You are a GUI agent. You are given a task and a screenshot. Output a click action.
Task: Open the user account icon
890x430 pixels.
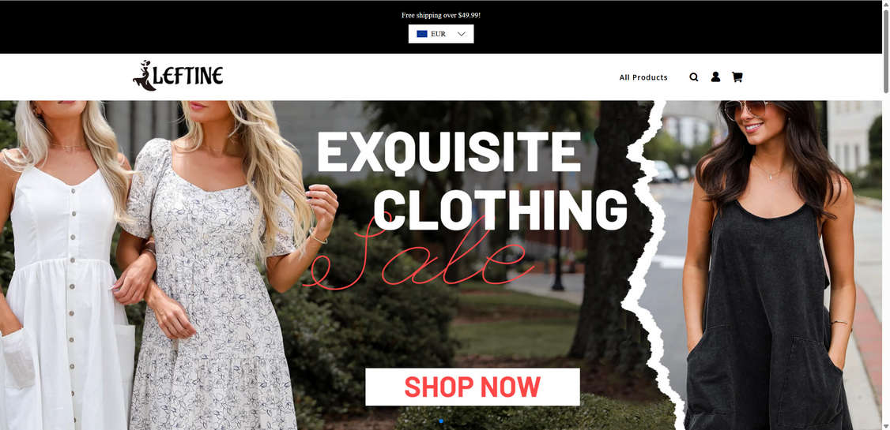coord(715,77)
